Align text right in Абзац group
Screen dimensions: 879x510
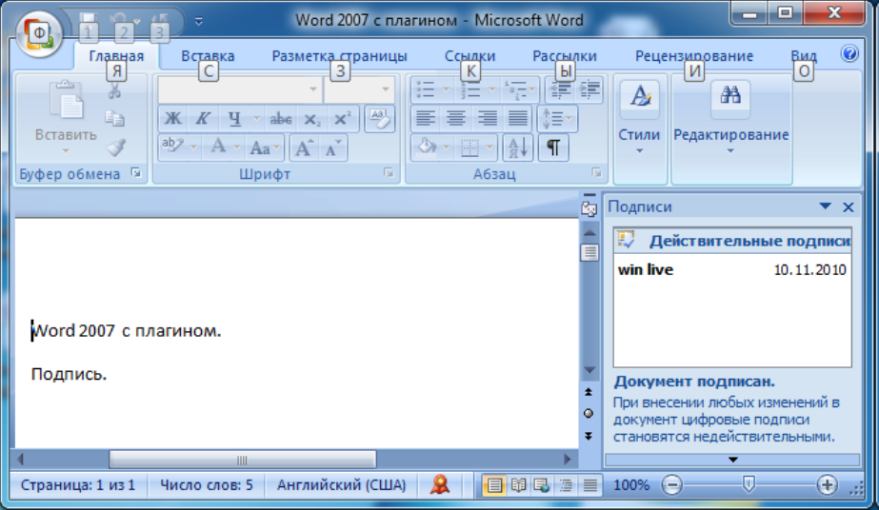(487, 119)
